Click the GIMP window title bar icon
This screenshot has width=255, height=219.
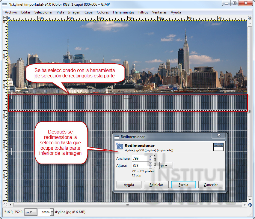coord(5,3)
